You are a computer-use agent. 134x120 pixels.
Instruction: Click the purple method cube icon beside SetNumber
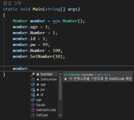click(33, 79)
